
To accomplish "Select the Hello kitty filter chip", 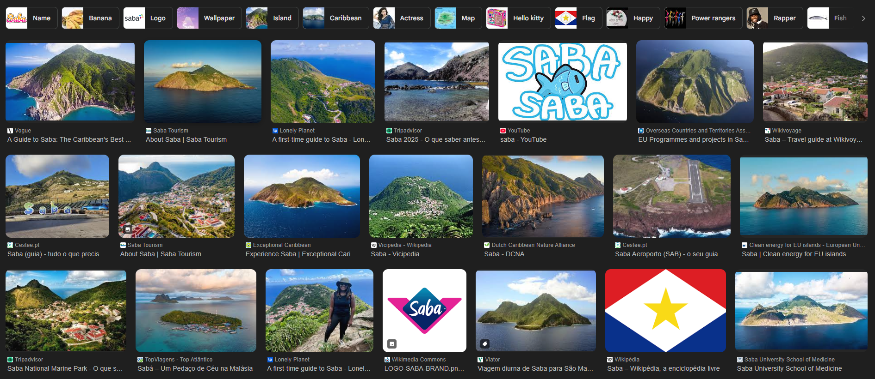I will (x=518, y=18).
